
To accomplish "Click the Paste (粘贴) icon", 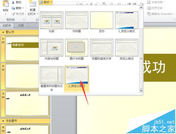I will tap(6, 4).
